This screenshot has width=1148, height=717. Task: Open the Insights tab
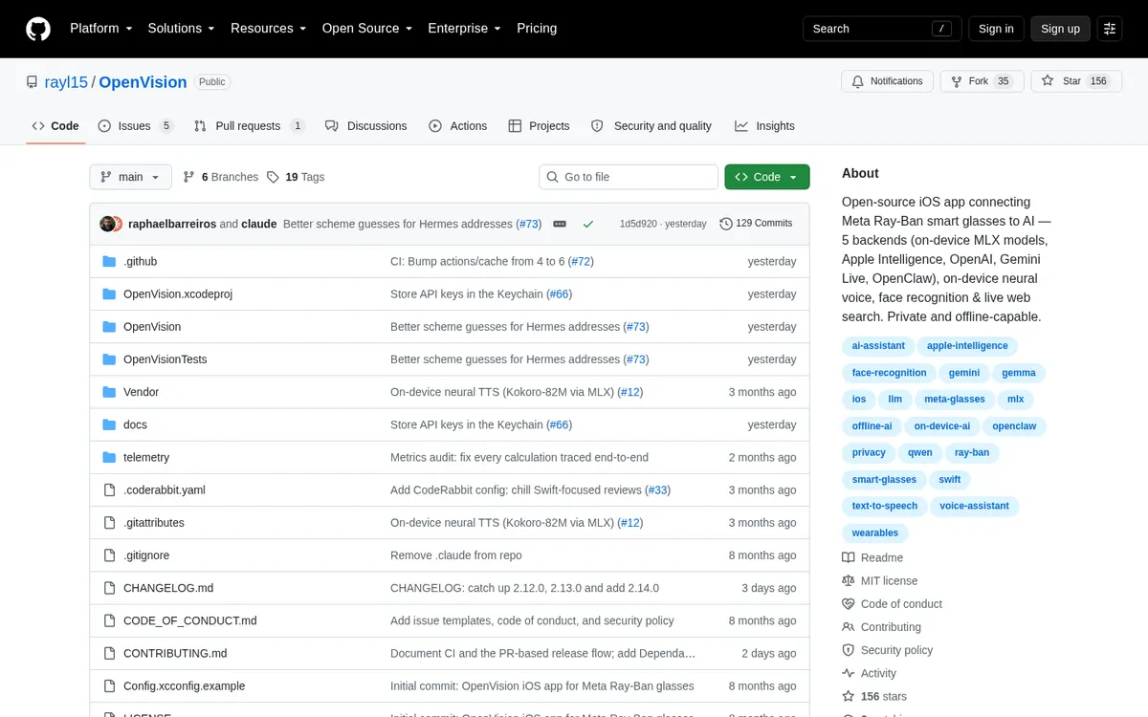tap(764, 126)
